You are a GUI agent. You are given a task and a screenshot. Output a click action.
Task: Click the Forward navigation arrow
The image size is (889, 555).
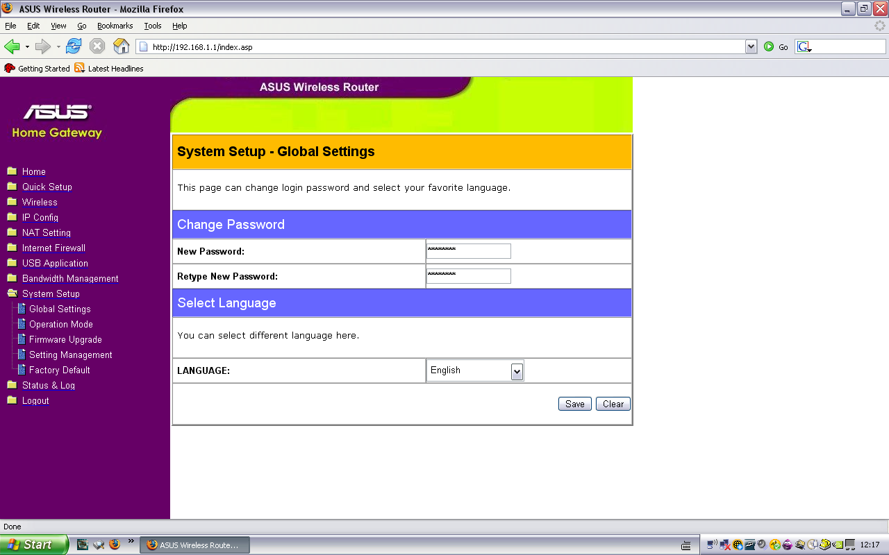pos(43,46)
